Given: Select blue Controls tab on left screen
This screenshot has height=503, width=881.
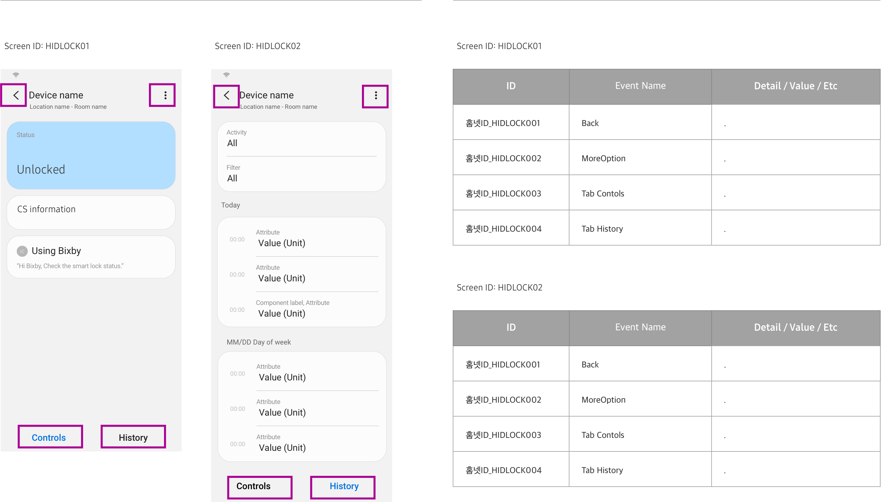Looking at the screenshot, I should pyautogui.click(x=49, y=437).
